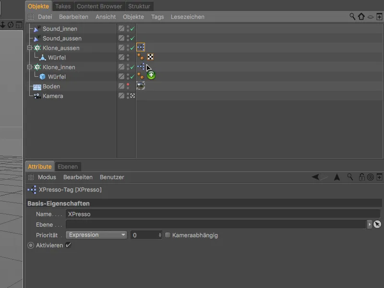
Task: Select the dynamics tag on Klone_innen Würfel
Action: pyautogui.click(x=141, y=76)
